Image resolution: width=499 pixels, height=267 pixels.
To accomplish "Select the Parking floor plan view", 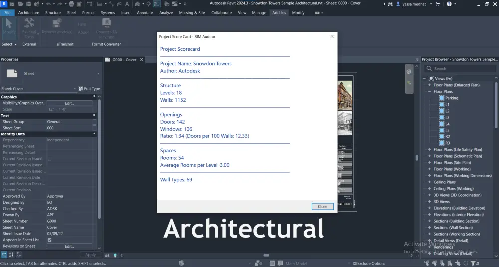I will [x=452, y=98].
